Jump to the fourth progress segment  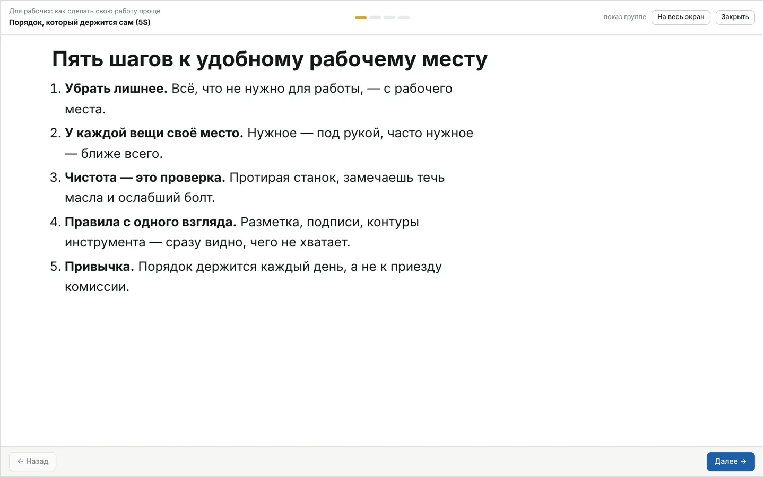click(x=404, y=17)
